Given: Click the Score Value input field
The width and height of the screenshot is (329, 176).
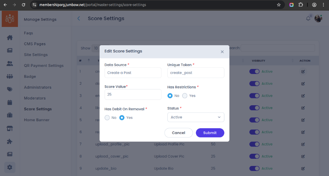Looking at the screenshot, I should click(x=133, y=94).
